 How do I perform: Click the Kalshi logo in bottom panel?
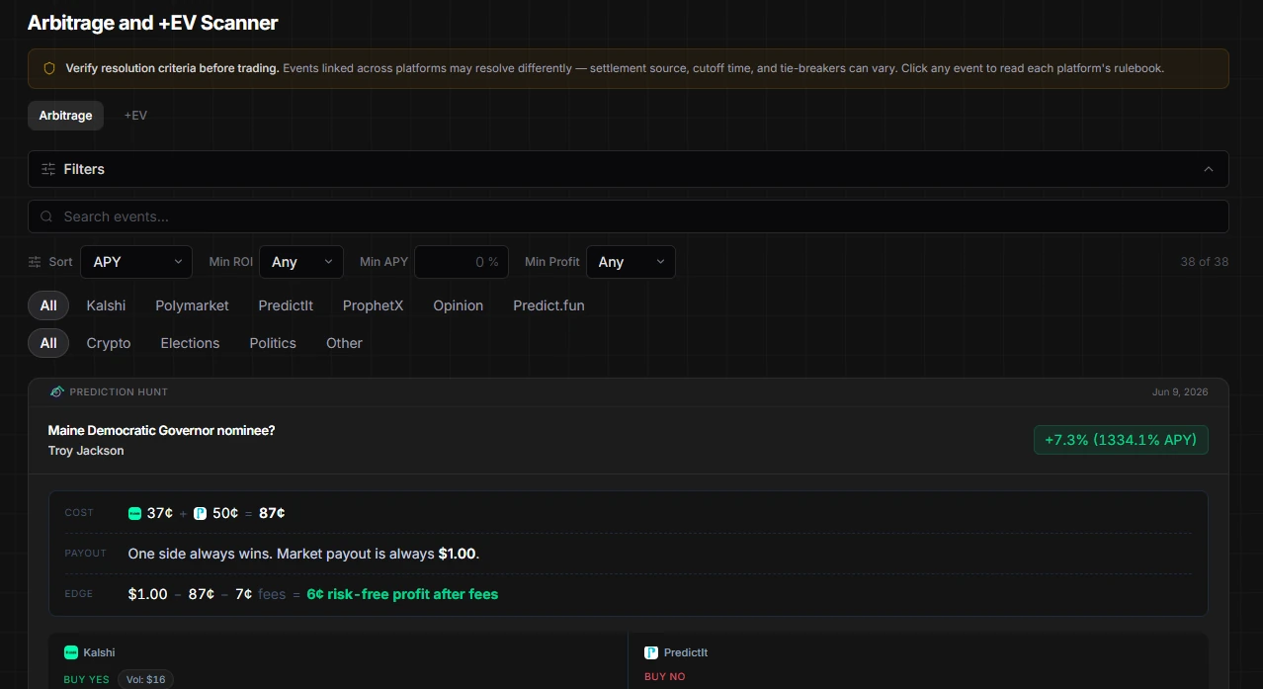71,652
